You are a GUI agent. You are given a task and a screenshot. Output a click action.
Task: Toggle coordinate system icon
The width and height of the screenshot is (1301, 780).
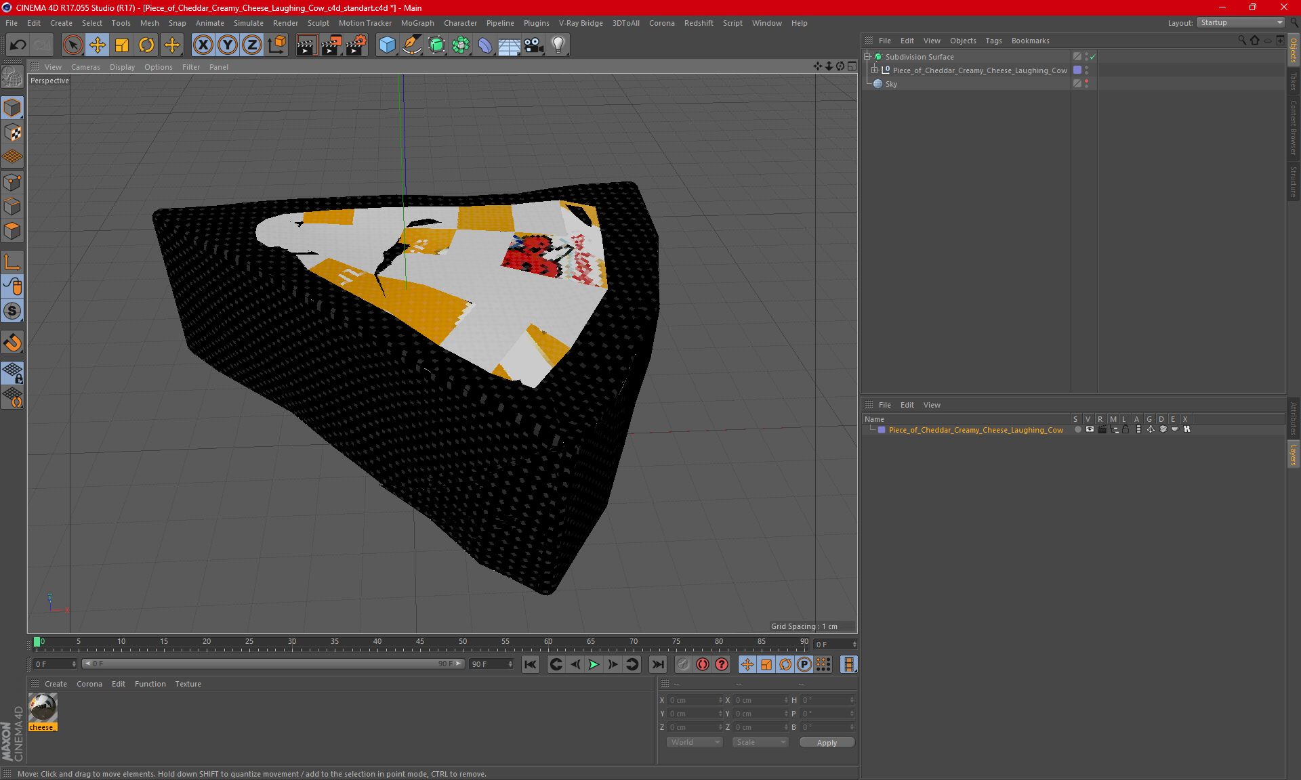(x=277, y=45)
